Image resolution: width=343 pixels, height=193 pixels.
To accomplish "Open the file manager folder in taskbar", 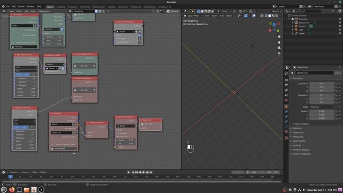I will pyautogui.click(x=27, y=189).
